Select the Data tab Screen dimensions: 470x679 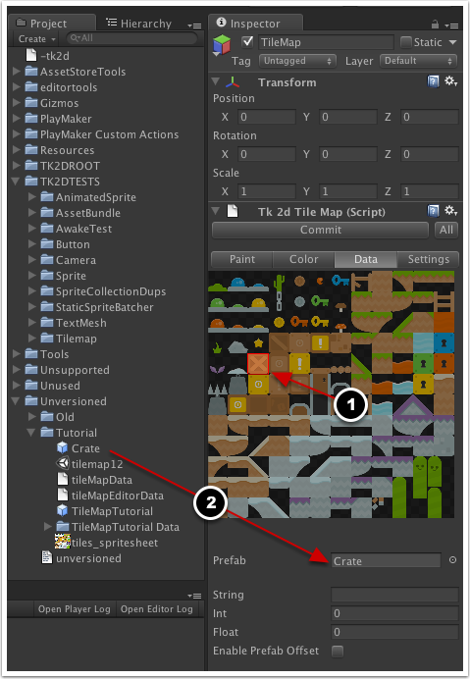(366, 259)
